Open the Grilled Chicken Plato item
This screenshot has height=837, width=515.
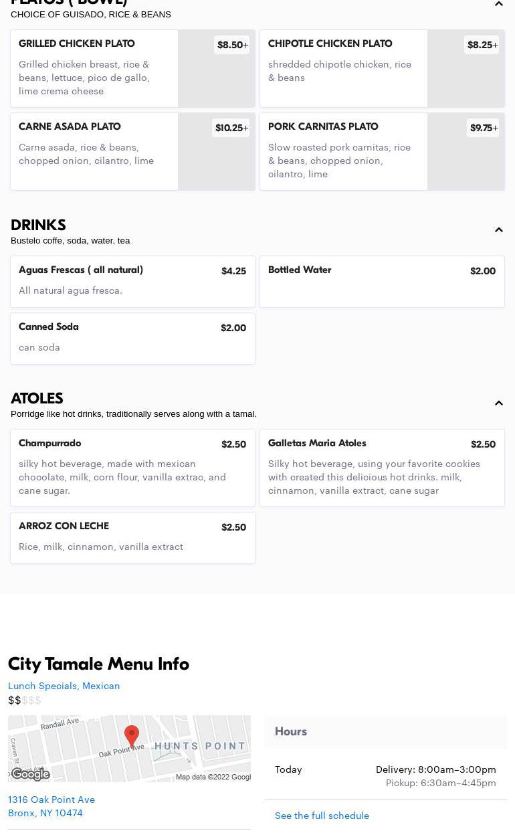point(94,68)
